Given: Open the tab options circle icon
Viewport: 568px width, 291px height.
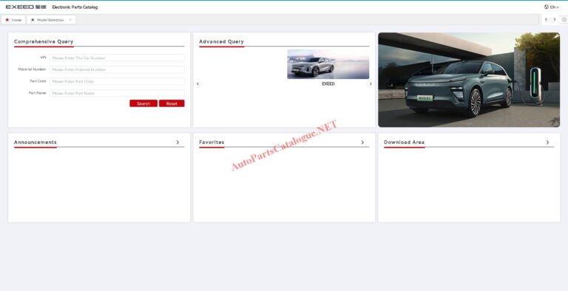Looking at the screenshot, I should coord(564,19).
